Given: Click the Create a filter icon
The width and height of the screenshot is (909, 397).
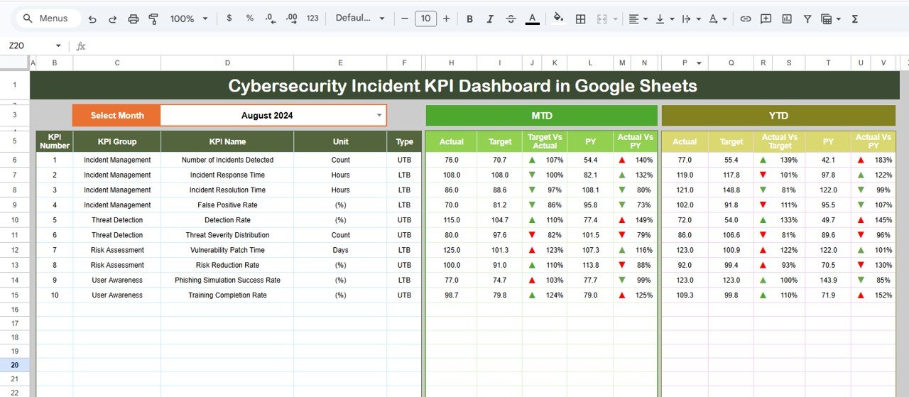Looking at the screenshot, I should [807, 19].
